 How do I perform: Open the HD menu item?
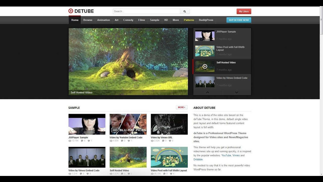pyautogui.click(x=166, y=20)
